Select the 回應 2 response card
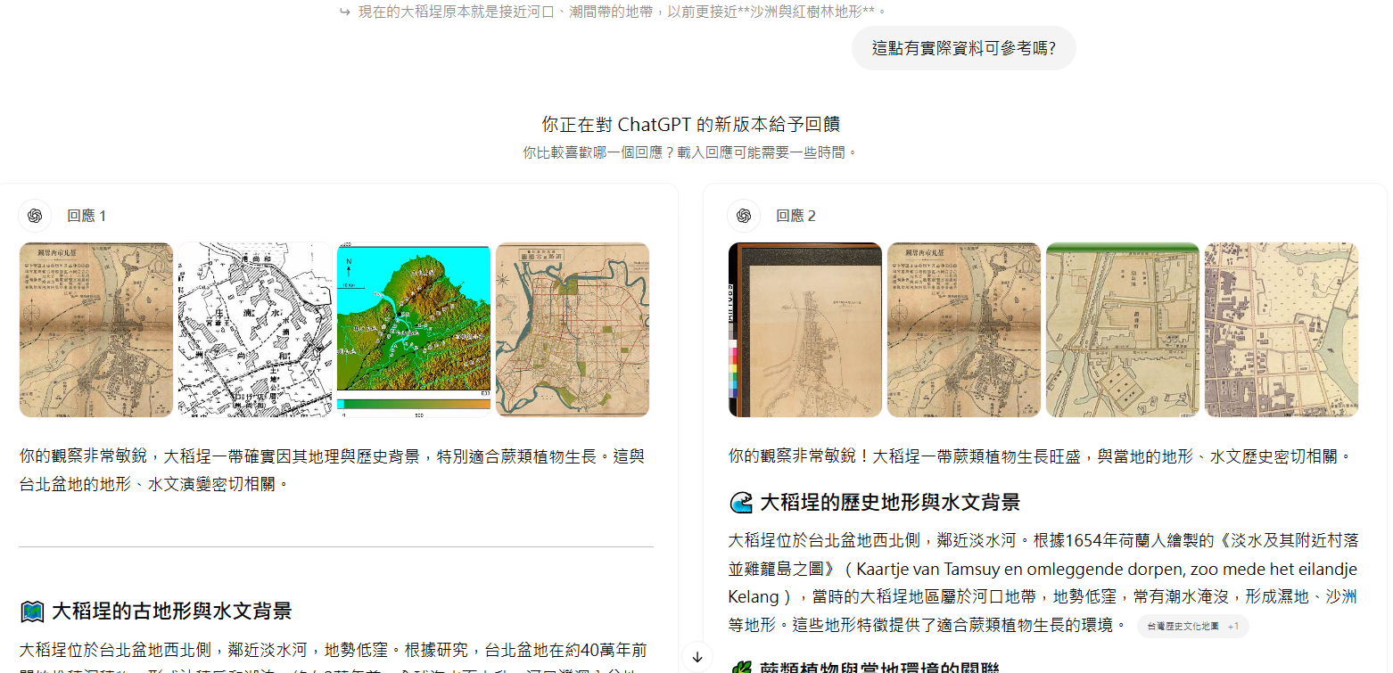 [1045, 428]
